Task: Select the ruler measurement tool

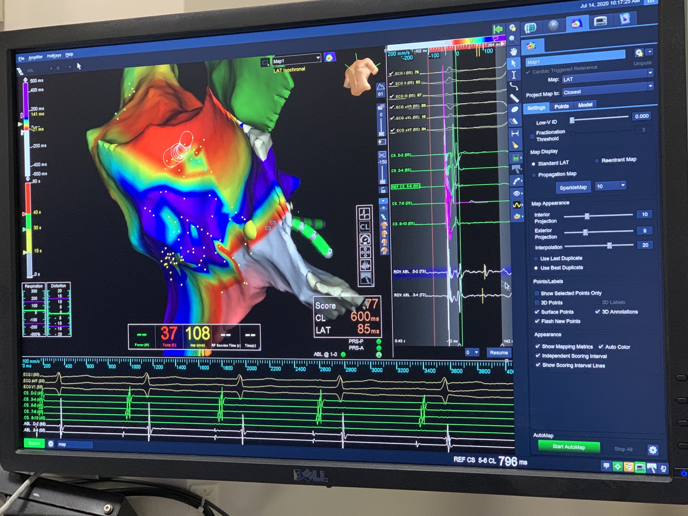Action: click(x=514, y=98)
